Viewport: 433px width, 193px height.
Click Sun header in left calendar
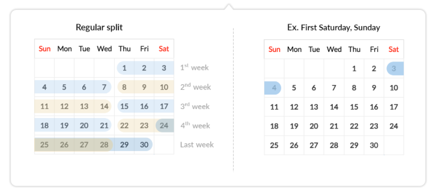(x=45, y=49)
